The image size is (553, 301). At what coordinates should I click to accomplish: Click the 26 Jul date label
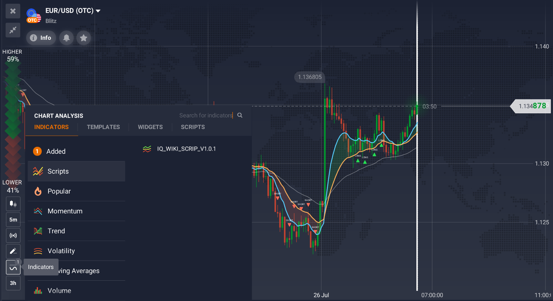point(321,295)
